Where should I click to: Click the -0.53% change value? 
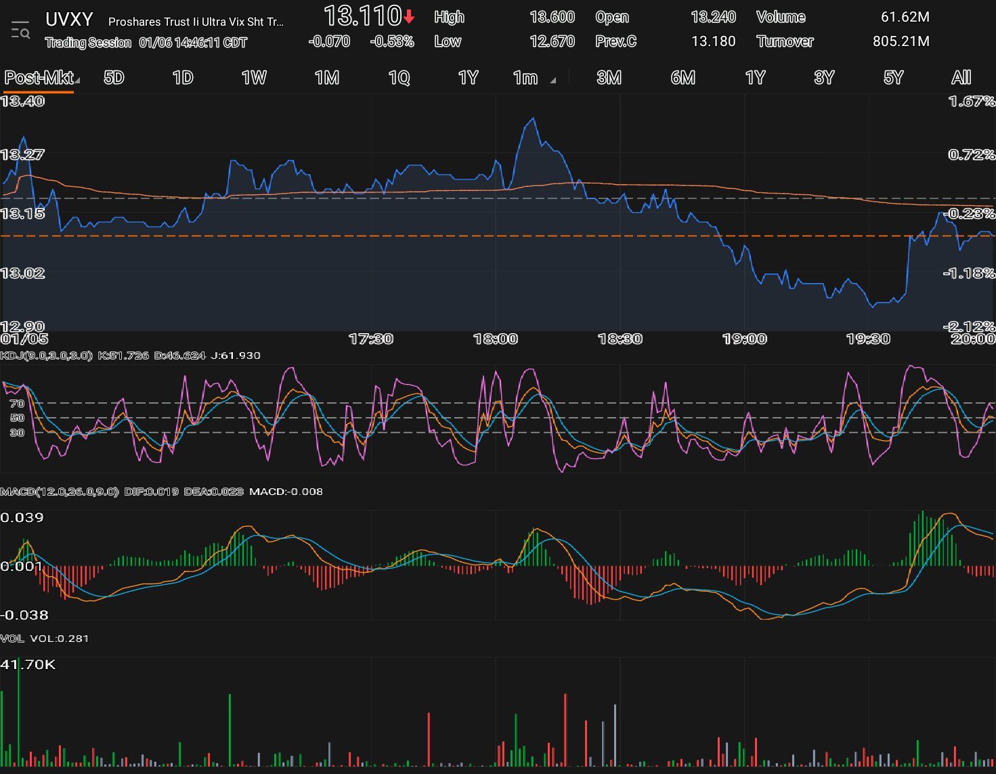[x=392, y=41]
